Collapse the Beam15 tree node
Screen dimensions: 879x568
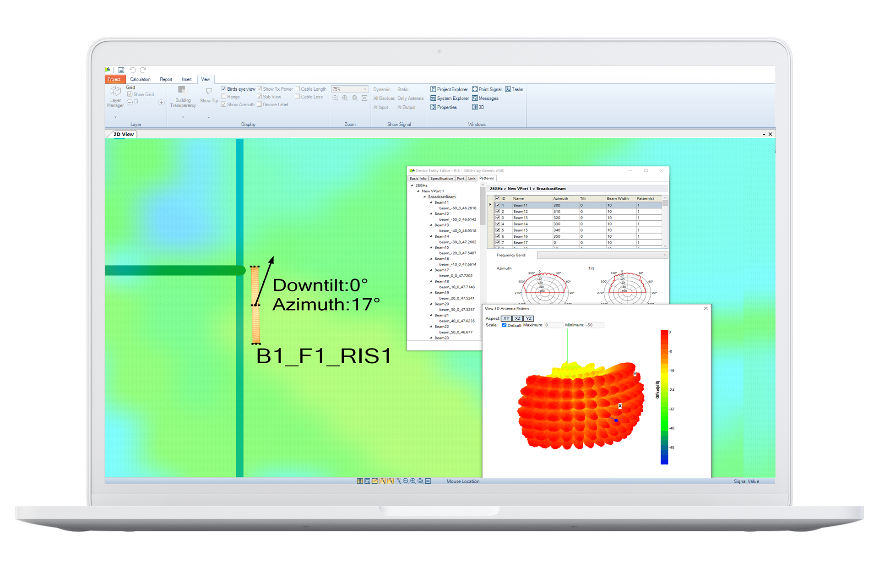[x=431, y=247]
